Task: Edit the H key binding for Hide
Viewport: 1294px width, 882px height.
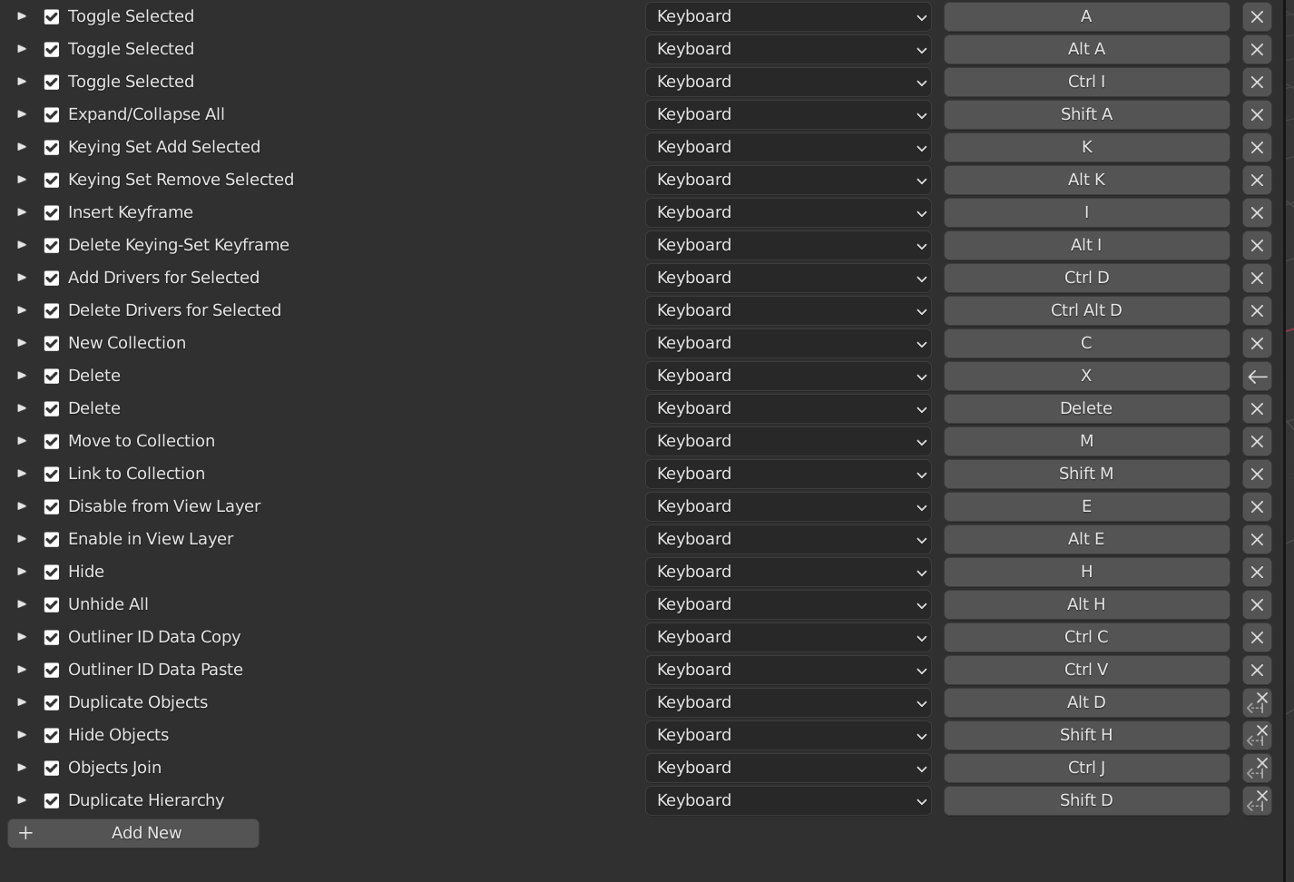Action: tap(1086, 572)
